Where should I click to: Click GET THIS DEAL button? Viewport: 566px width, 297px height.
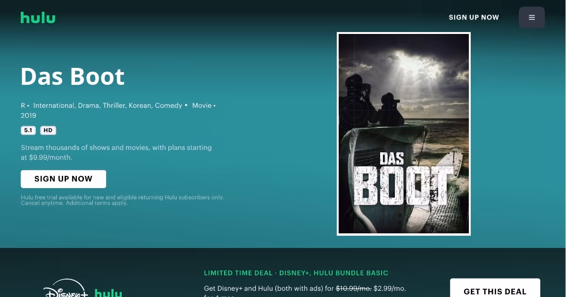pos(495,288)
